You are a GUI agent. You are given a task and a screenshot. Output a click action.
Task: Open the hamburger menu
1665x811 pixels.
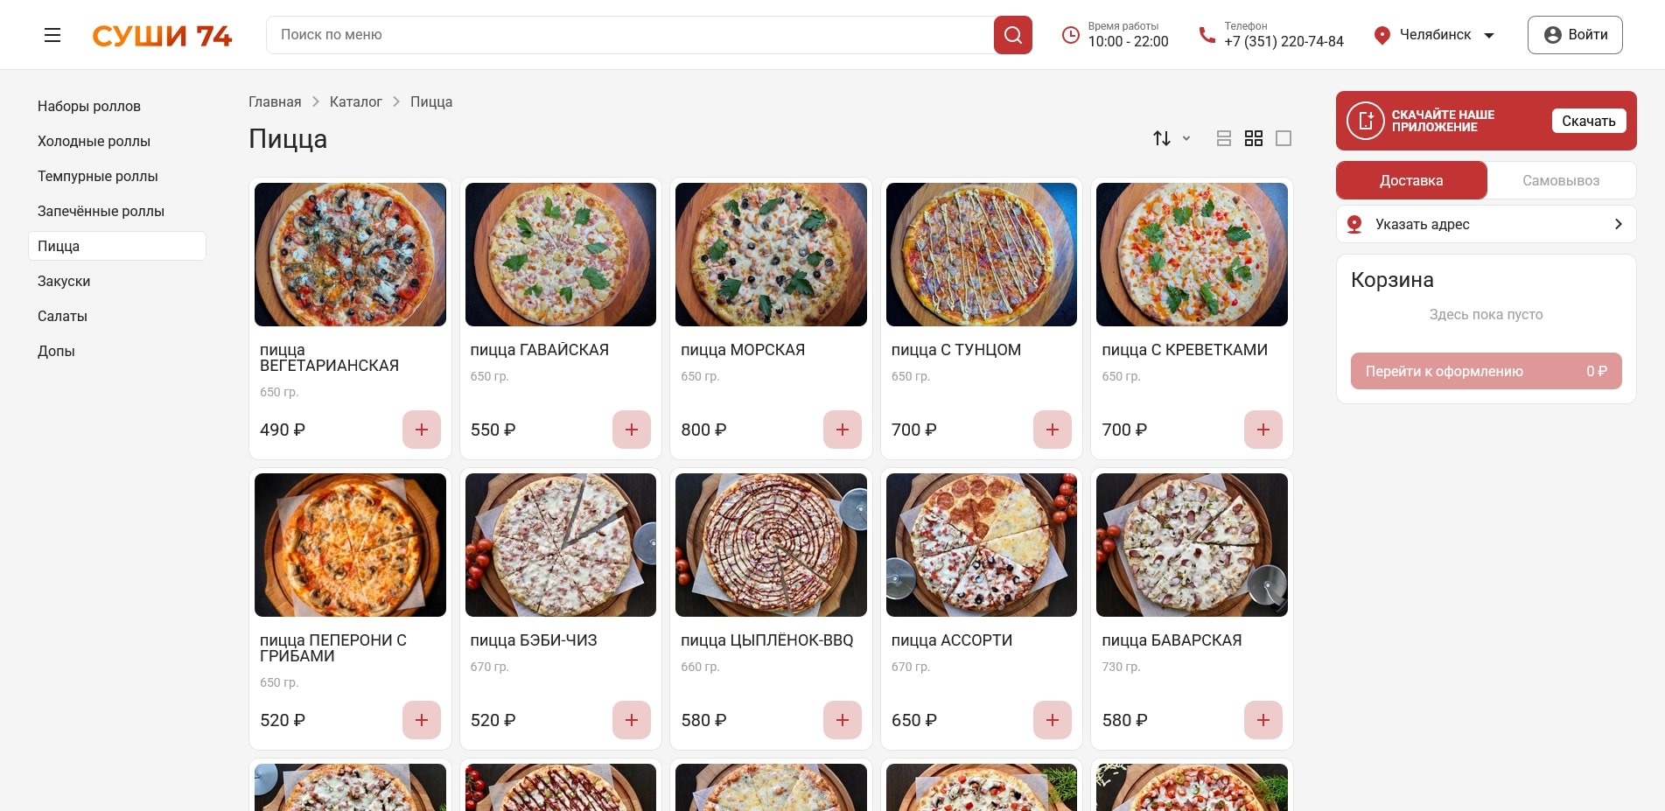[52, 35]
